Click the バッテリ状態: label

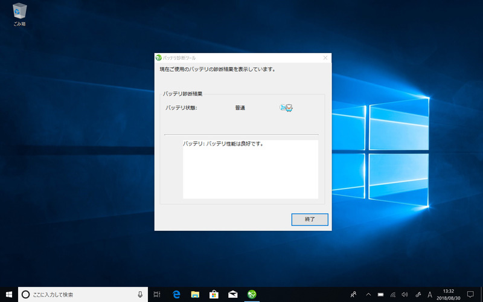(181, 108)
